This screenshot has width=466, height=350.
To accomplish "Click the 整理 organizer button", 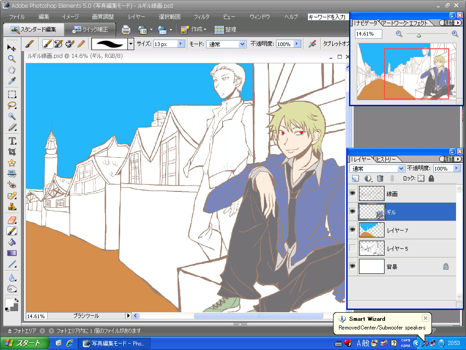I will click(225, 30).
